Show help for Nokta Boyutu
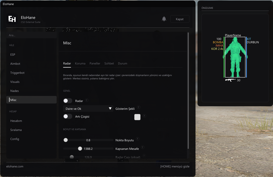This screenshot has height=177, width=273. click(x=138, y=139)
